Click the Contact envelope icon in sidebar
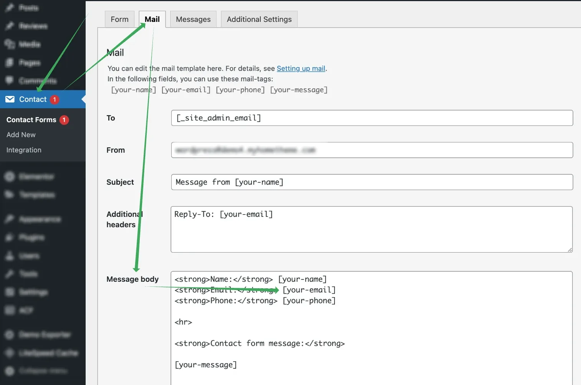Viewport: 581px width, 385px height. (10, 99)
